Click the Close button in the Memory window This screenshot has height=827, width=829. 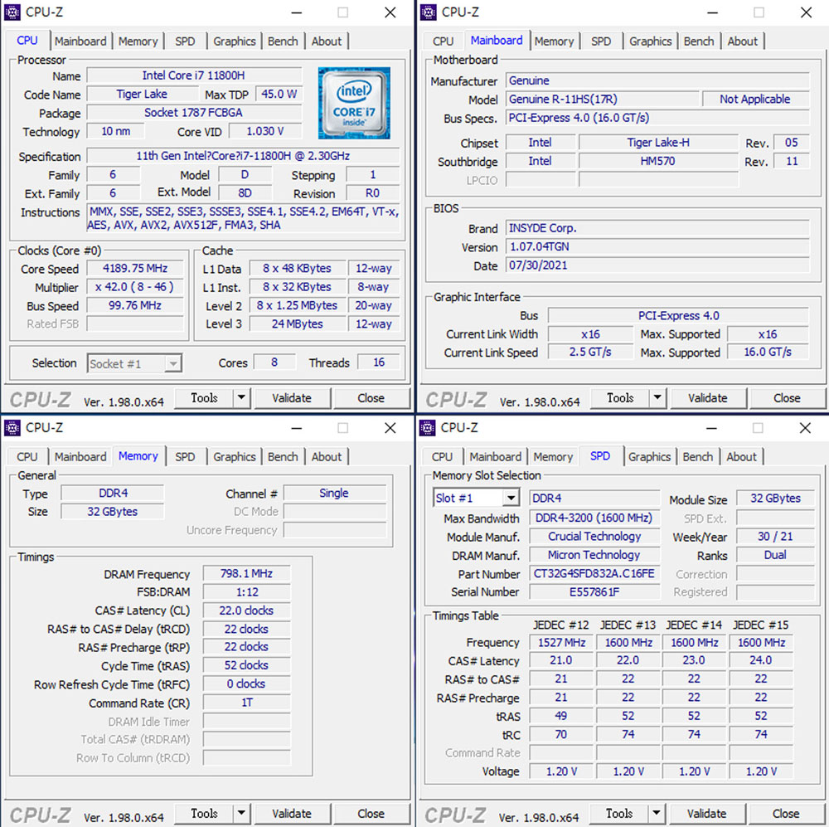(371, 814)
